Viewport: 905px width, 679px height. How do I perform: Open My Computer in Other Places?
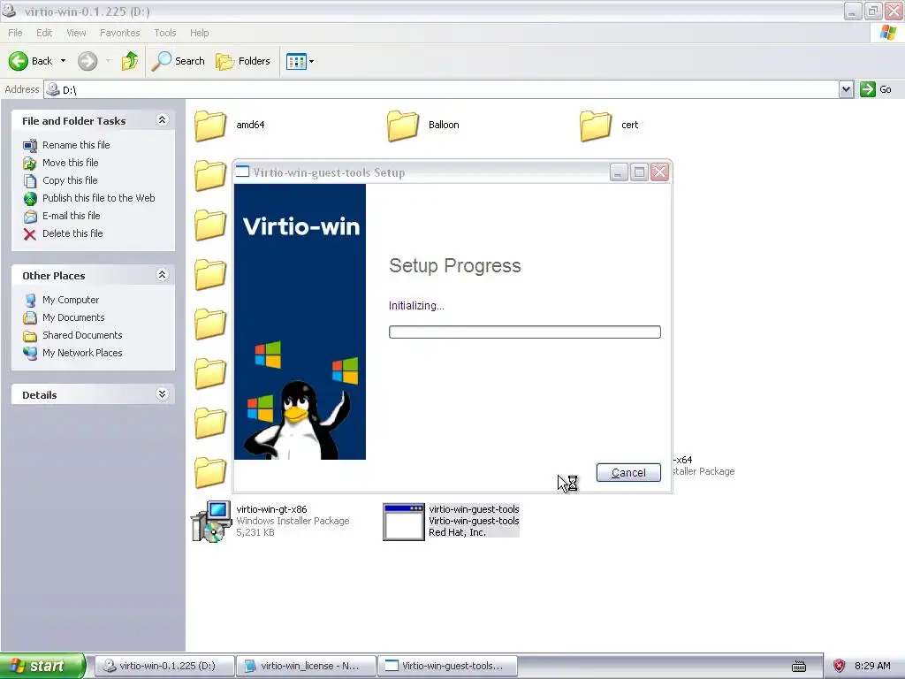click(71, 300)
